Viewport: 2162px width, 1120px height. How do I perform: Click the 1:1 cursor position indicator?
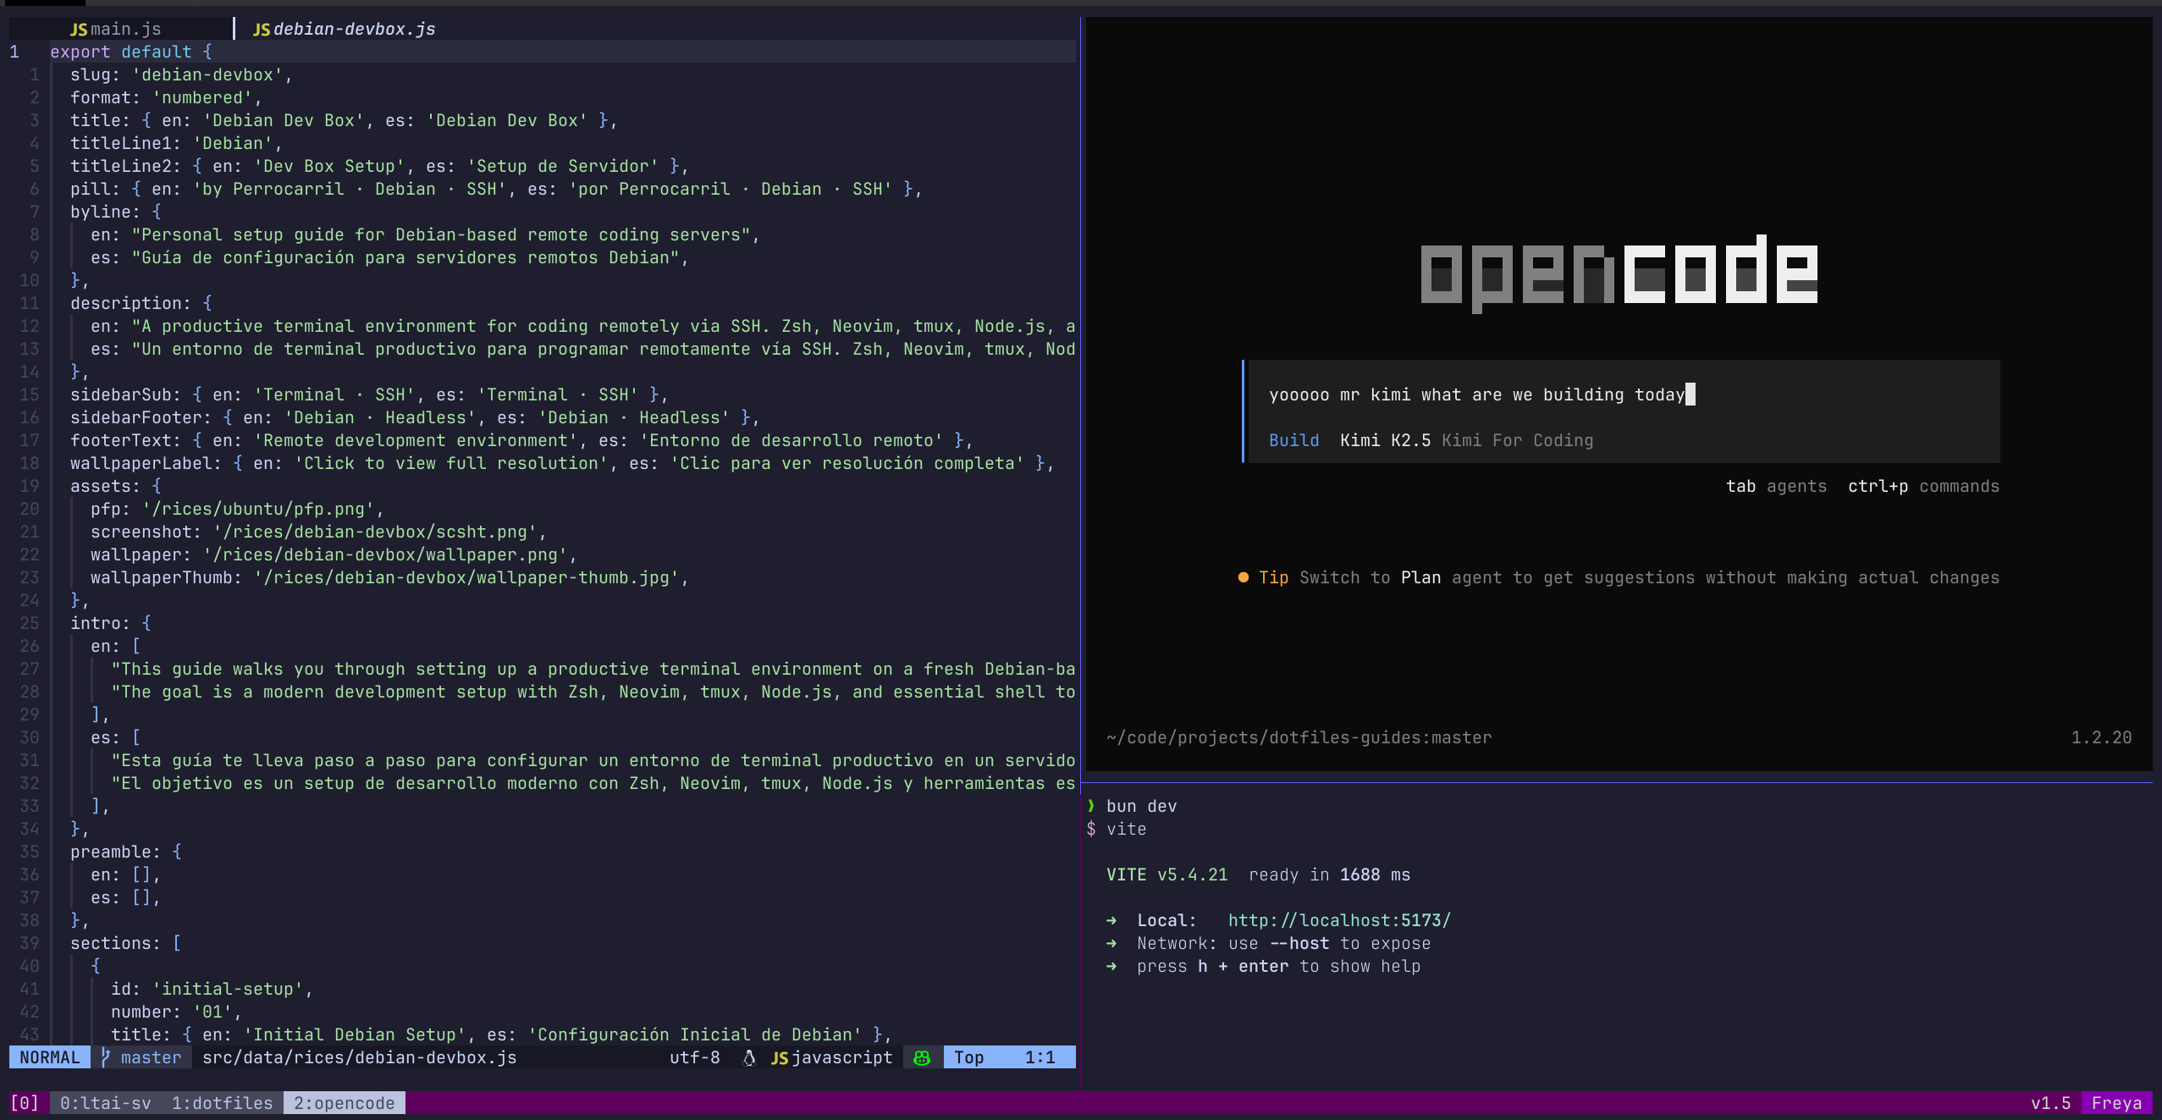tap(1040, 1057)
